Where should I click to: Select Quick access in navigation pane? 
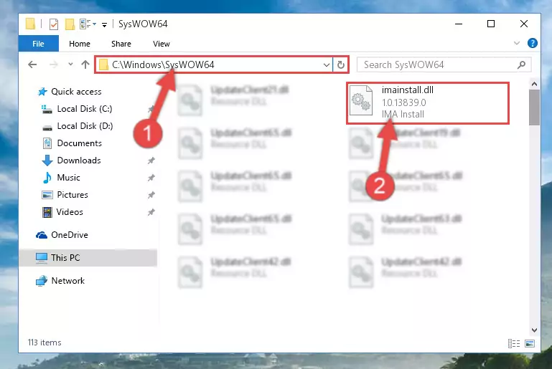click(x=76, y=92)
